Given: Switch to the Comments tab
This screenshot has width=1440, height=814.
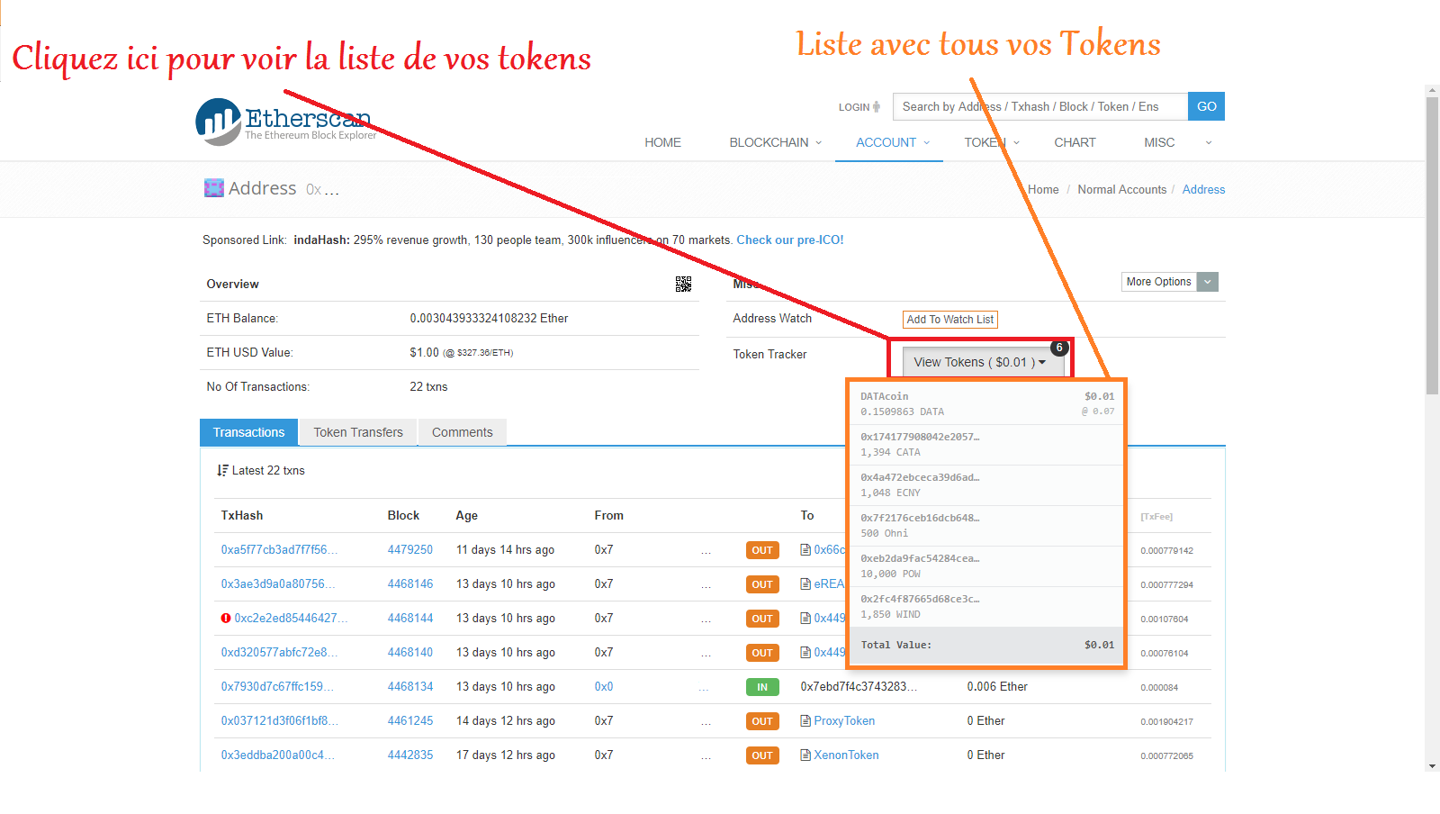Looking at the screenshot, I should pyautogui.click(x=462, y=432).
